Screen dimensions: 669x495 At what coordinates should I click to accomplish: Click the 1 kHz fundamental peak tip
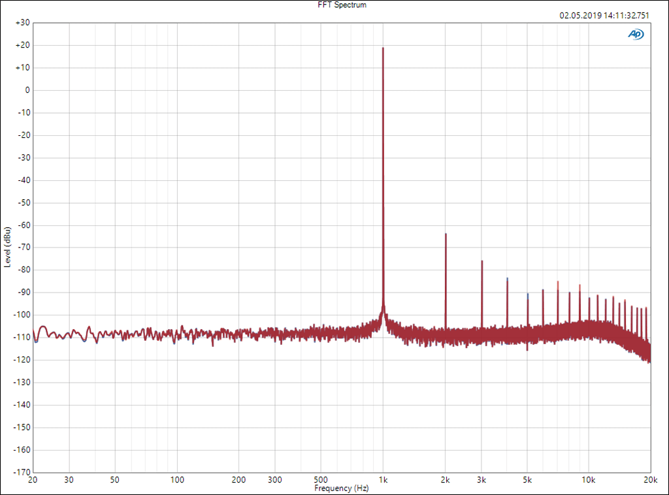click(383, 48)
